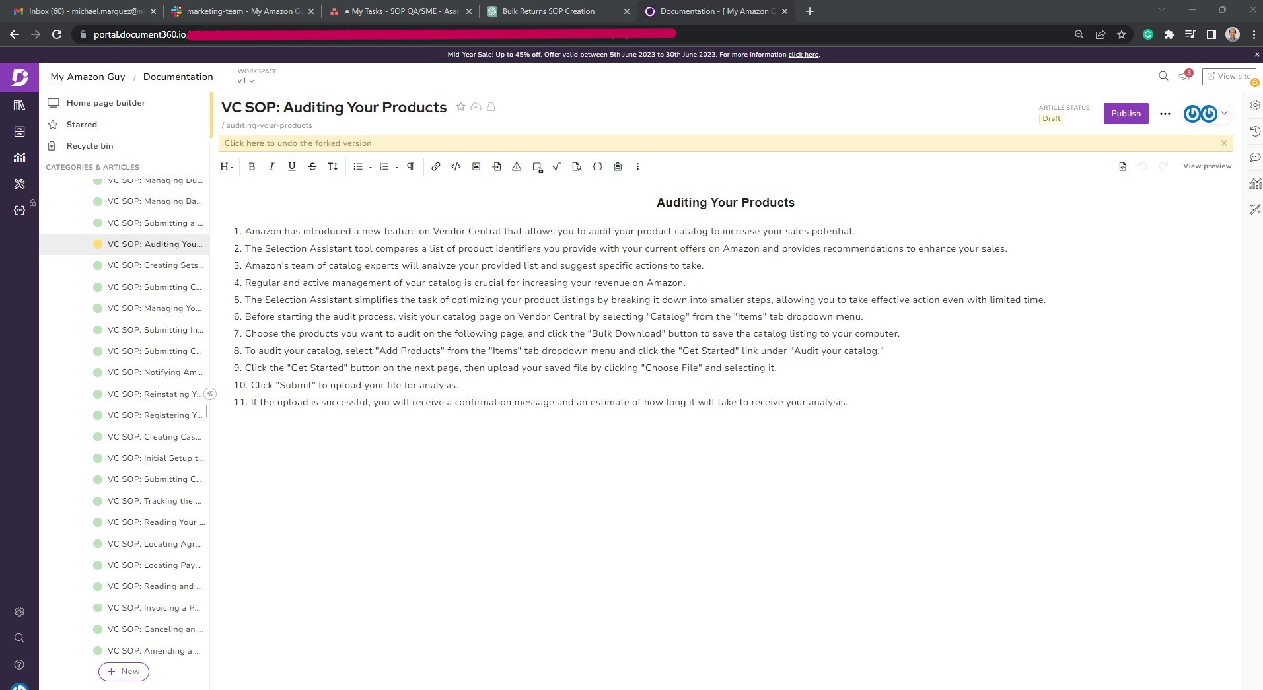Click the cloud icon beside article title
The image size is (1263, 690).
(x=476, y=107)
